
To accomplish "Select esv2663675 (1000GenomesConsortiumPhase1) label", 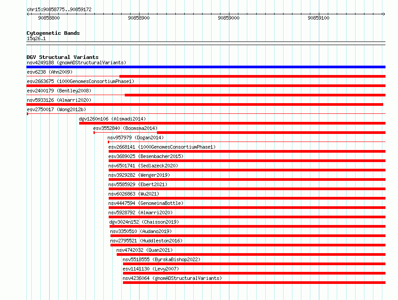I will click(x=80, y=81).
